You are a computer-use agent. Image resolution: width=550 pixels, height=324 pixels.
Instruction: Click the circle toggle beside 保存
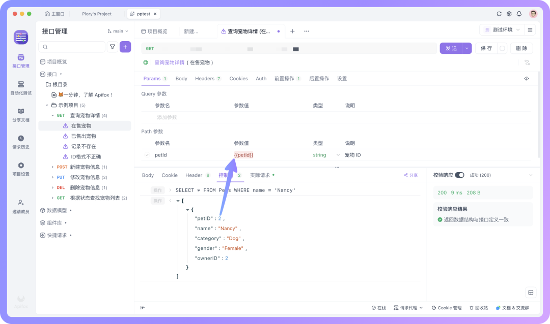click(502, 48)
